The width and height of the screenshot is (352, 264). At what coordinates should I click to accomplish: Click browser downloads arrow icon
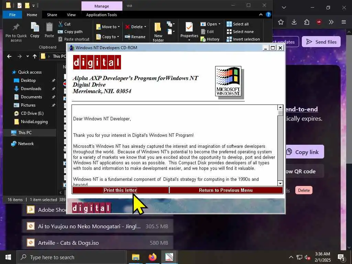click(x=294, y=22)
